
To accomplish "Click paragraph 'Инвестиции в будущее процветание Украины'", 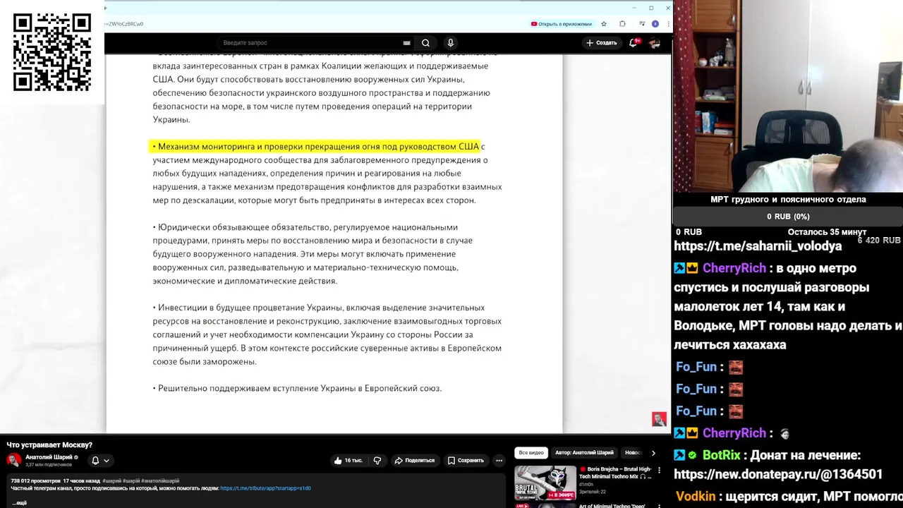I will pos(327,334).
